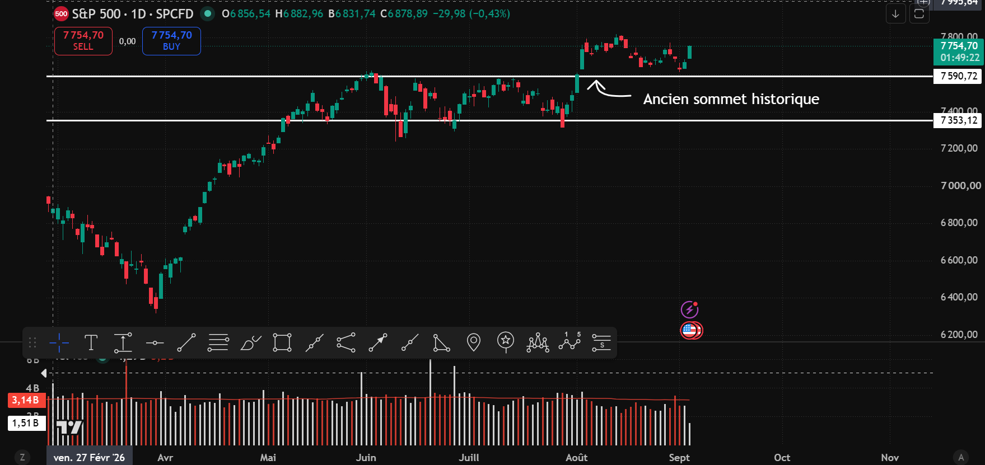Click the red S&P 500 symbol logo
985x465 pixels.
(61, 14)
